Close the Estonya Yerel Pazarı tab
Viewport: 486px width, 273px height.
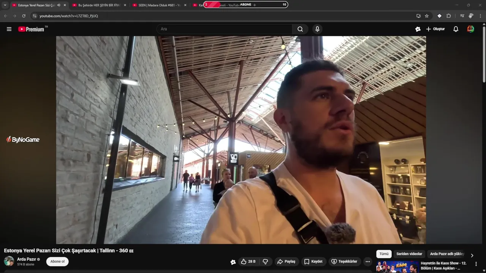pos(65,5)
